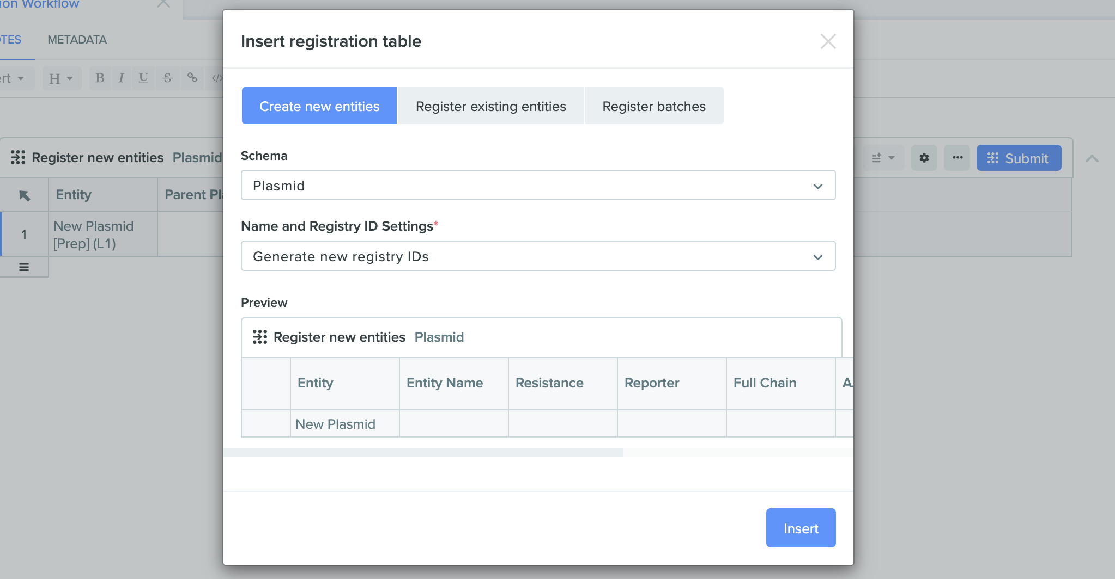
Task: Click the Full Chain column header in preview
Action: click(x=781, y=383)
